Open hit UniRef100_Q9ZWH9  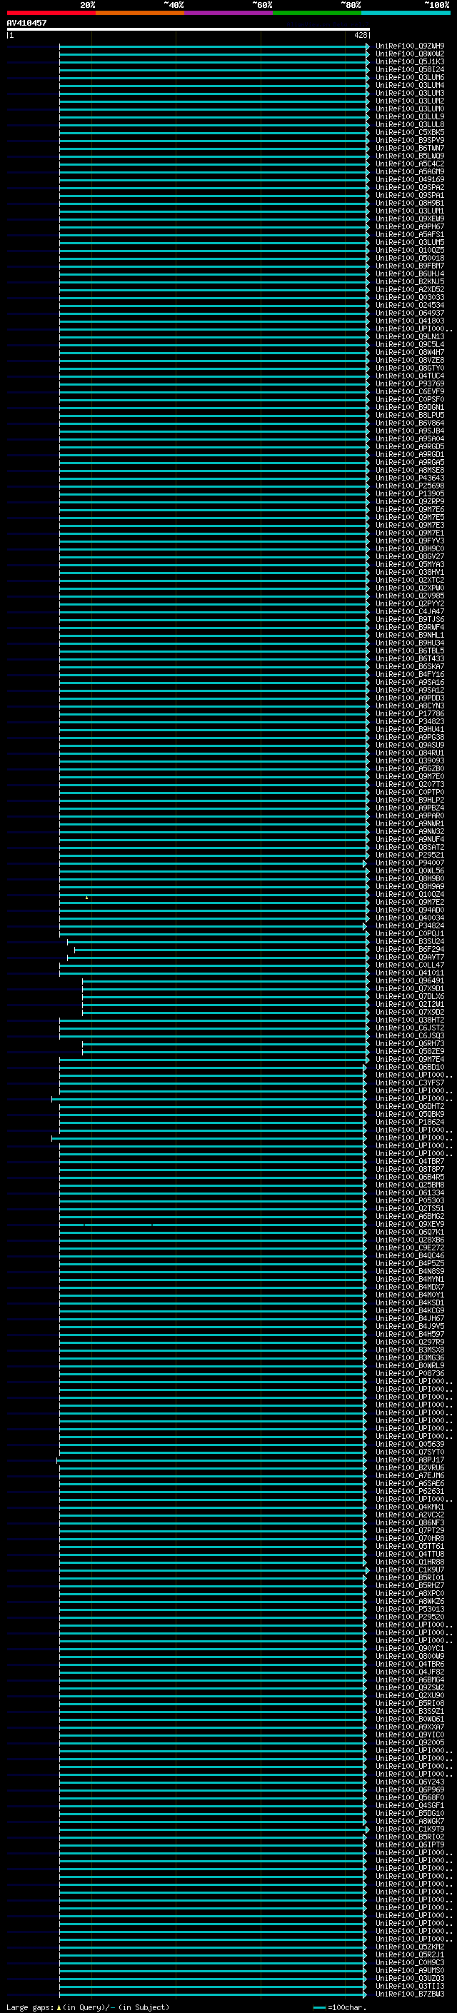410,46
